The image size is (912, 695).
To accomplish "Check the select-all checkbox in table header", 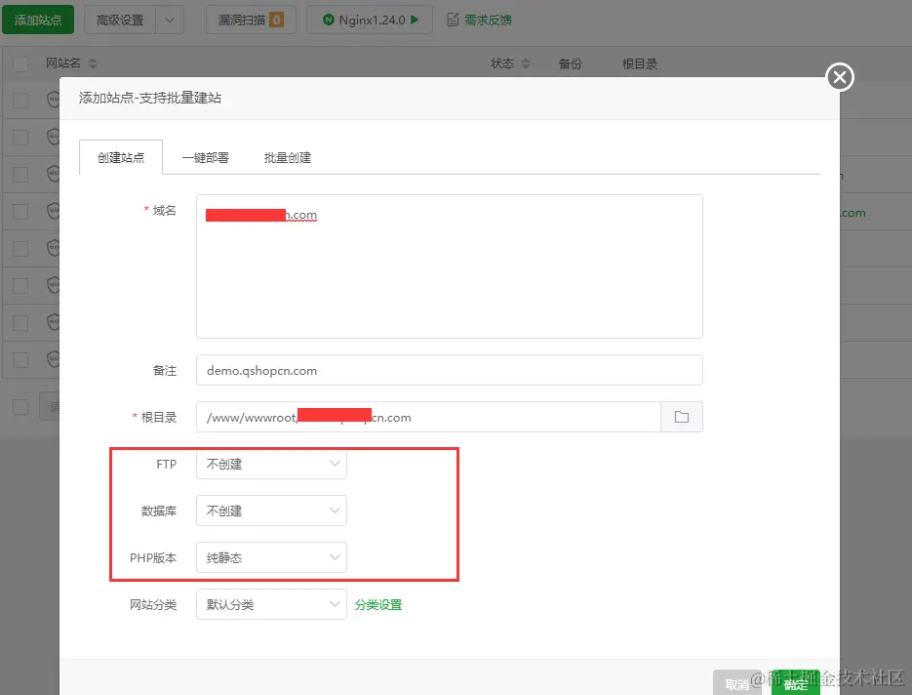I will coord(20,62).
